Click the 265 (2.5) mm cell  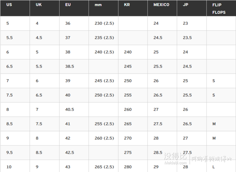104,166
